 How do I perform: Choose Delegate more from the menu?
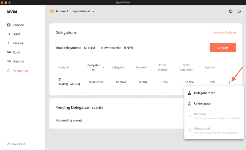click(204, 93)
